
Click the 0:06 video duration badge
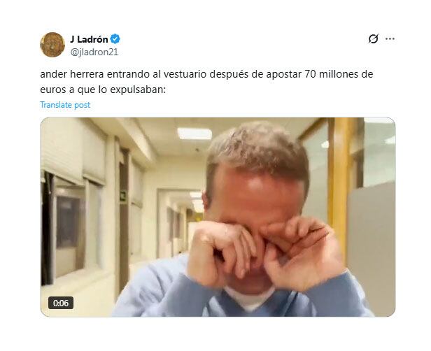point(61,303)
